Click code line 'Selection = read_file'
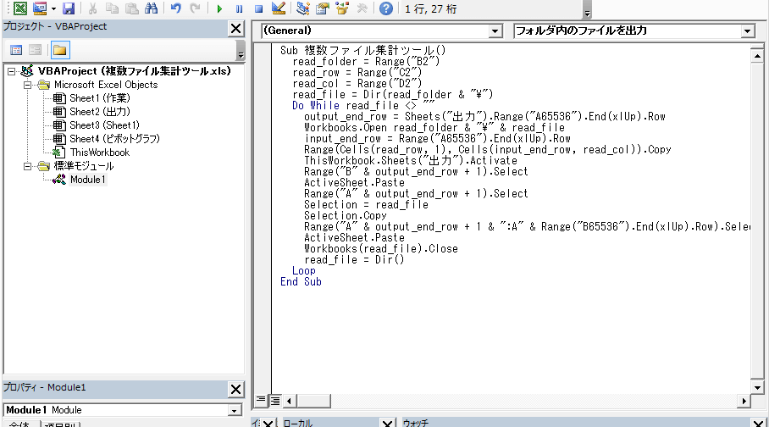The height and width of the screenshot is (427, 769). (367, 205)
